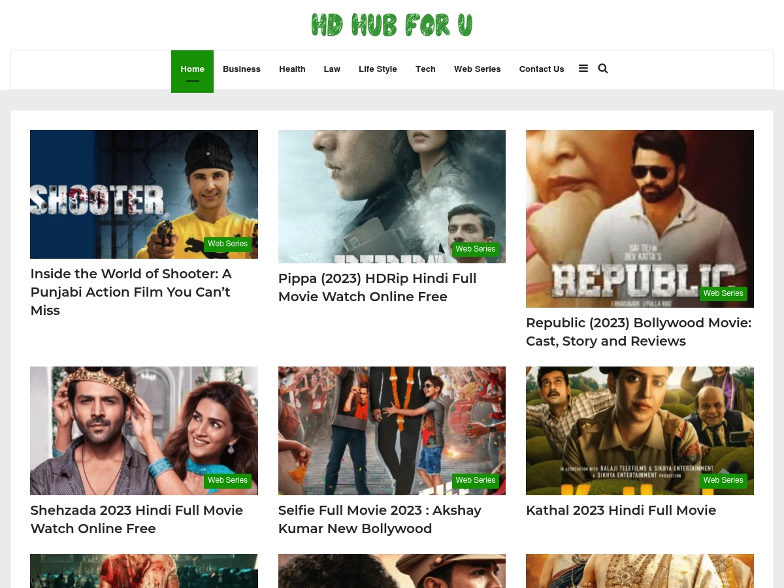
Task: Click Web Series tag on Shehzada image
Action: click(227, 481)
